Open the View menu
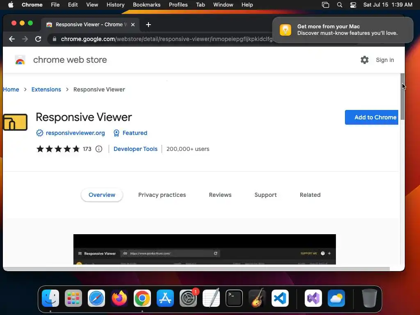 tap(92, 5)
